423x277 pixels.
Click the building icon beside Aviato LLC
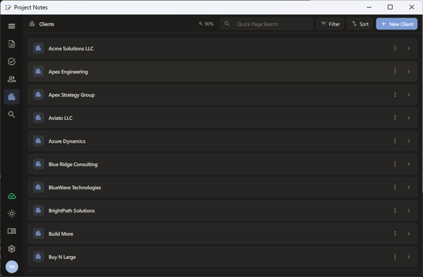click(x=38, y=117)
